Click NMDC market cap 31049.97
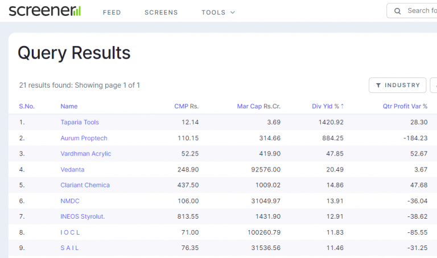The width and height of the screenshot is (437, 258). [266, 201]
